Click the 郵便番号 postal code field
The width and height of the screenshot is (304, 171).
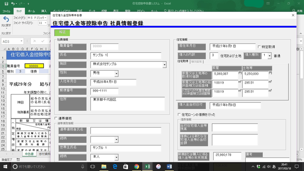(105, 91)
